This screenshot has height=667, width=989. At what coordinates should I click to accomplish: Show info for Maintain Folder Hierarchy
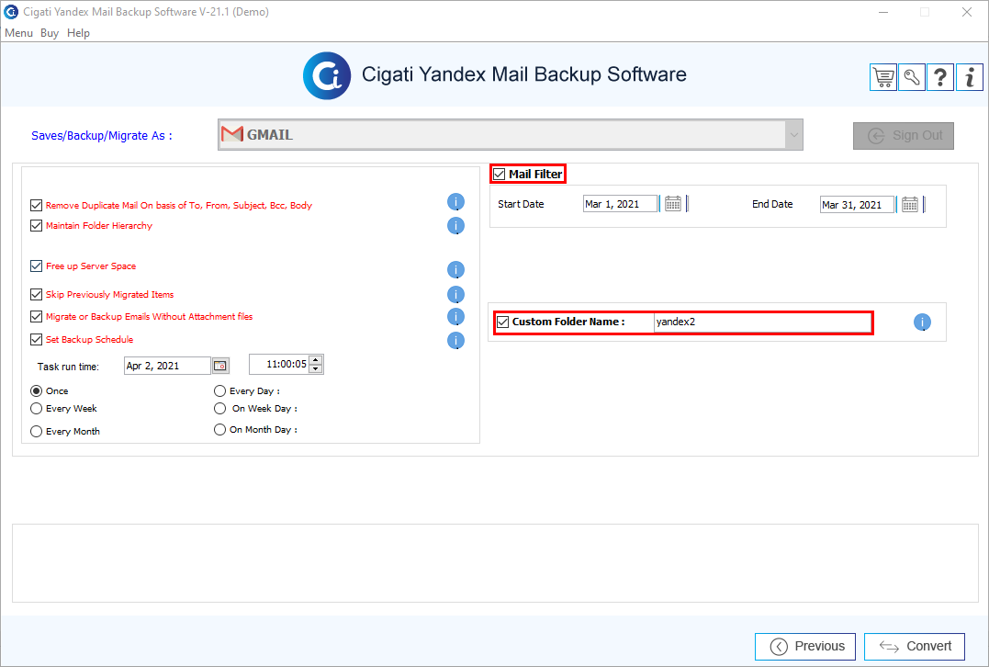(x=456, y=225)
